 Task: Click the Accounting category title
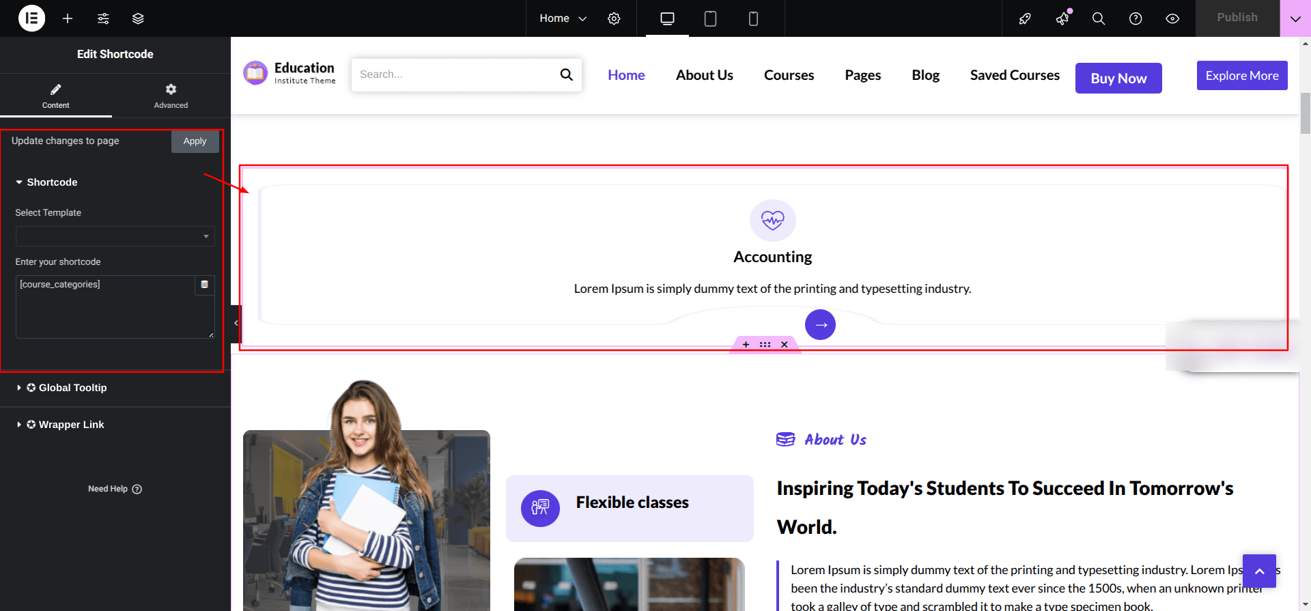click(x=772, y=257)
